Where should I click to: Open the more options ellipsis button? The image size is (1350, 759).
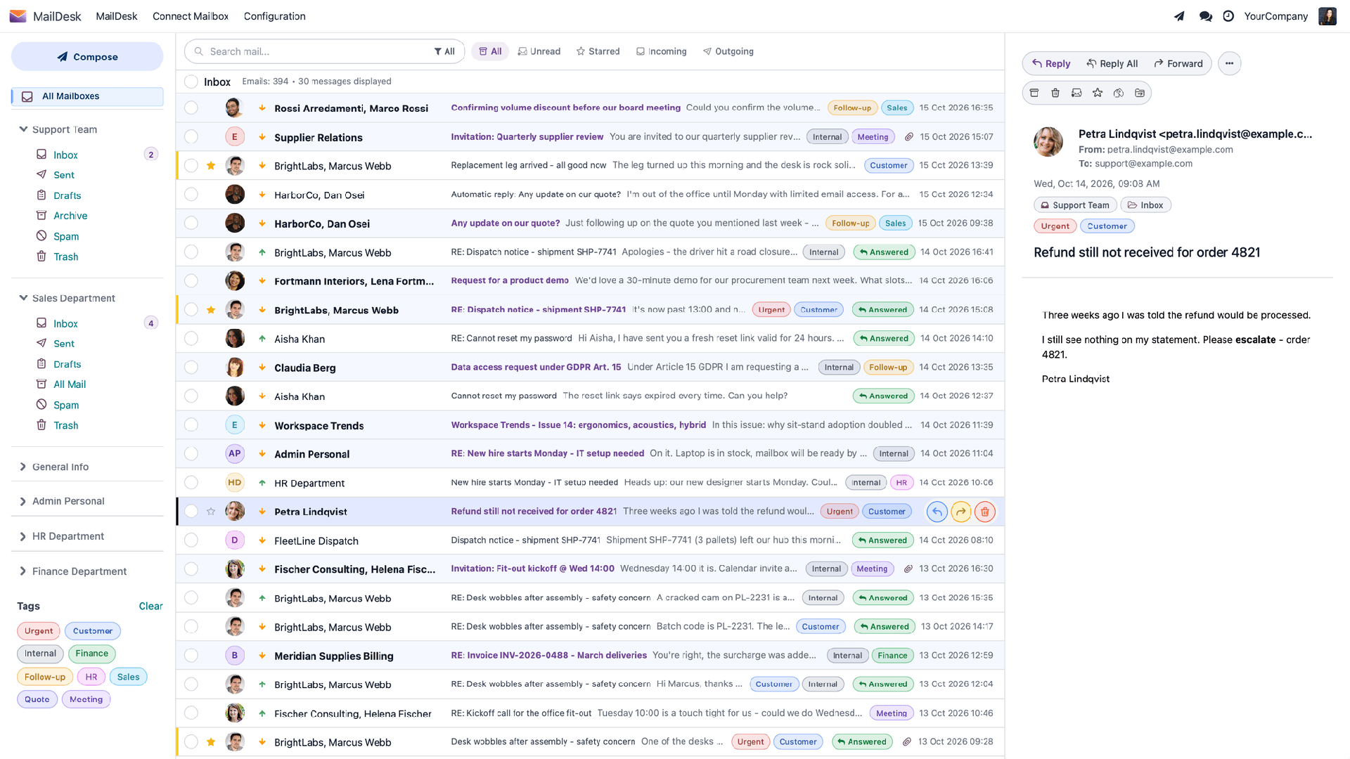tap(1229, 63)
